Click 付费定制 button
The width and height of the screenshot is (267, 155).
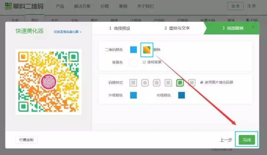(x=26, y=140)
